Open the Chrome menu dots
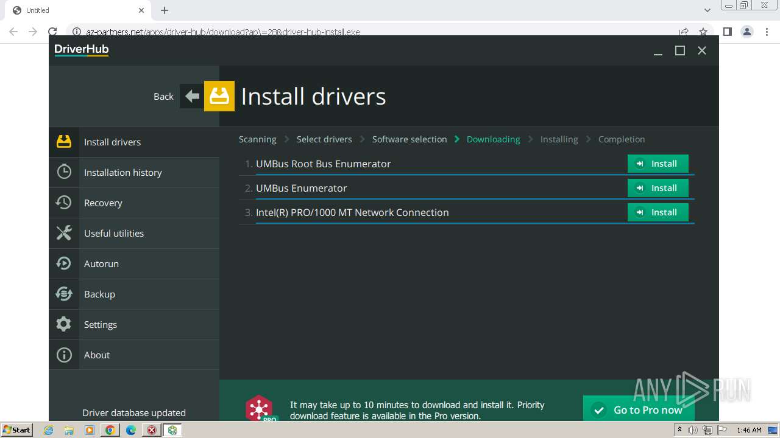The height and width of the screenshot is (438, 780). click(x=767, y=32)
